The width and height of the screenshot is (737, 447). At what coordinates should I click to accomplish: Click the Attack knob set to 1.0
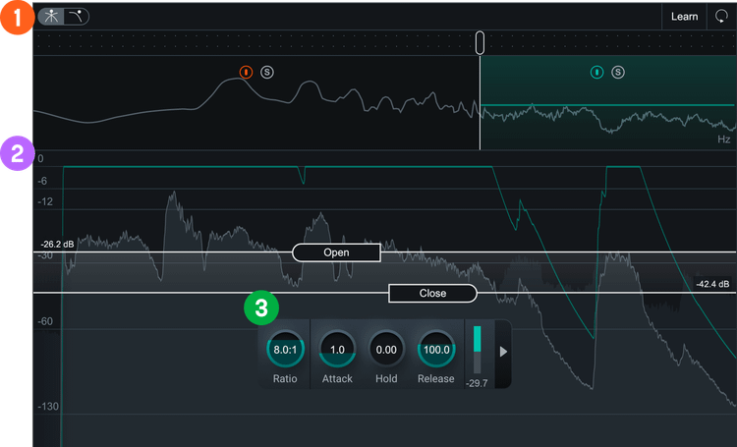337,349
